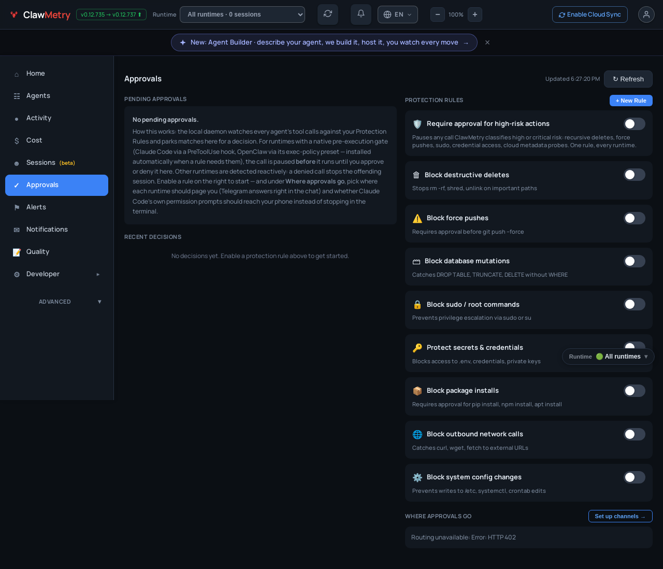Open the user profile icon

[646, 15]
